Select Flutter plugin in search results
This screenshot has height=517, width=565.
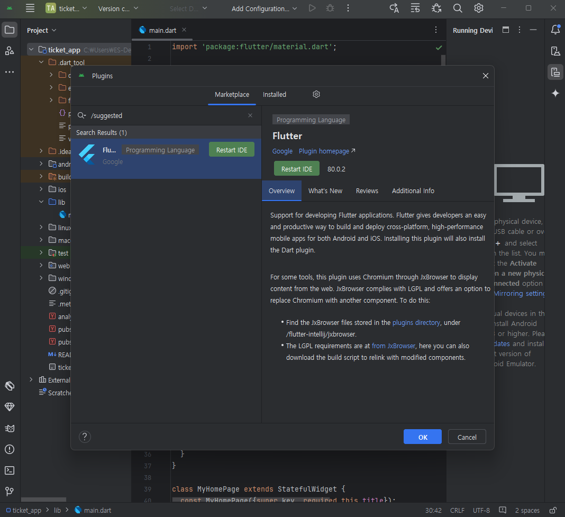coord(166,159)
